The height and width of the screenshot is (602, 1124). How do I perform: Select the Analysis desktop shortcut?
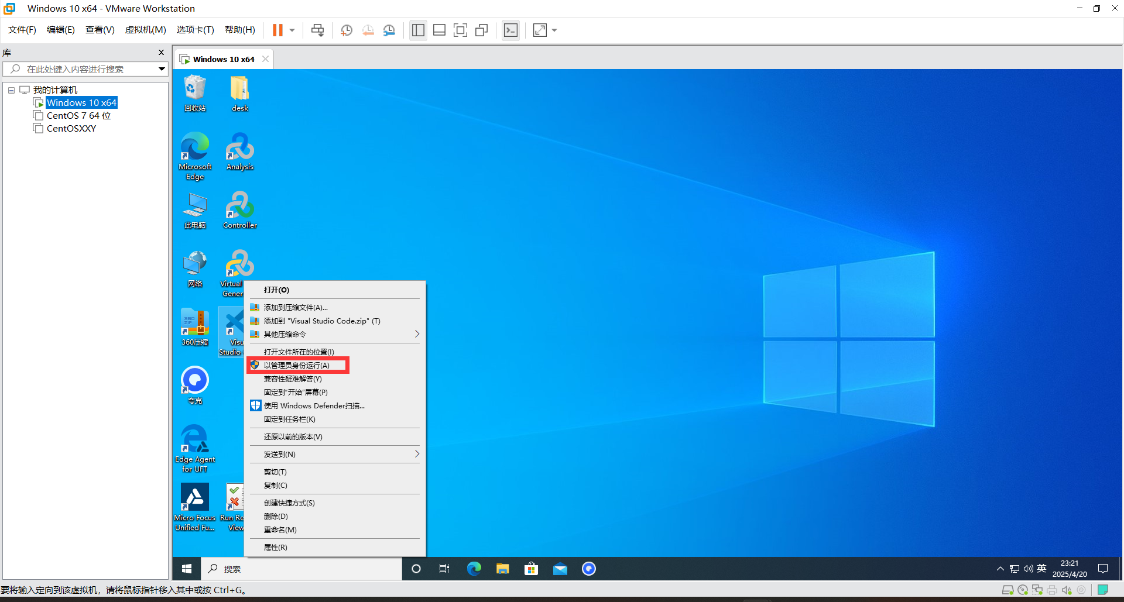(240, 152)
